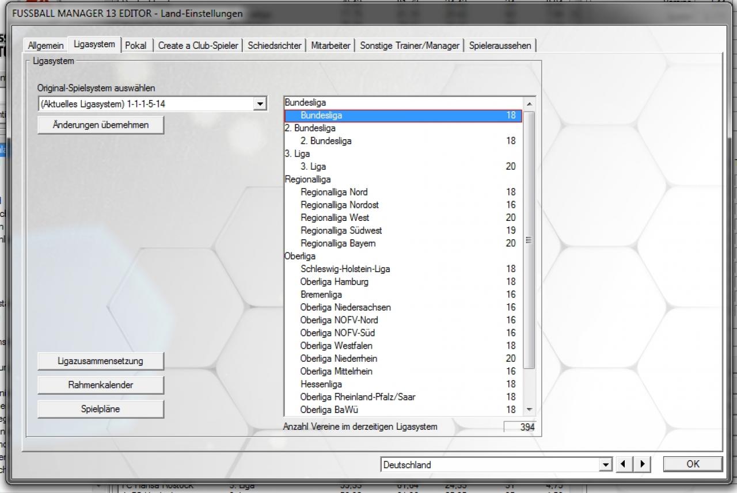Select the Bundesliga group header

click(x=403, y=102)
